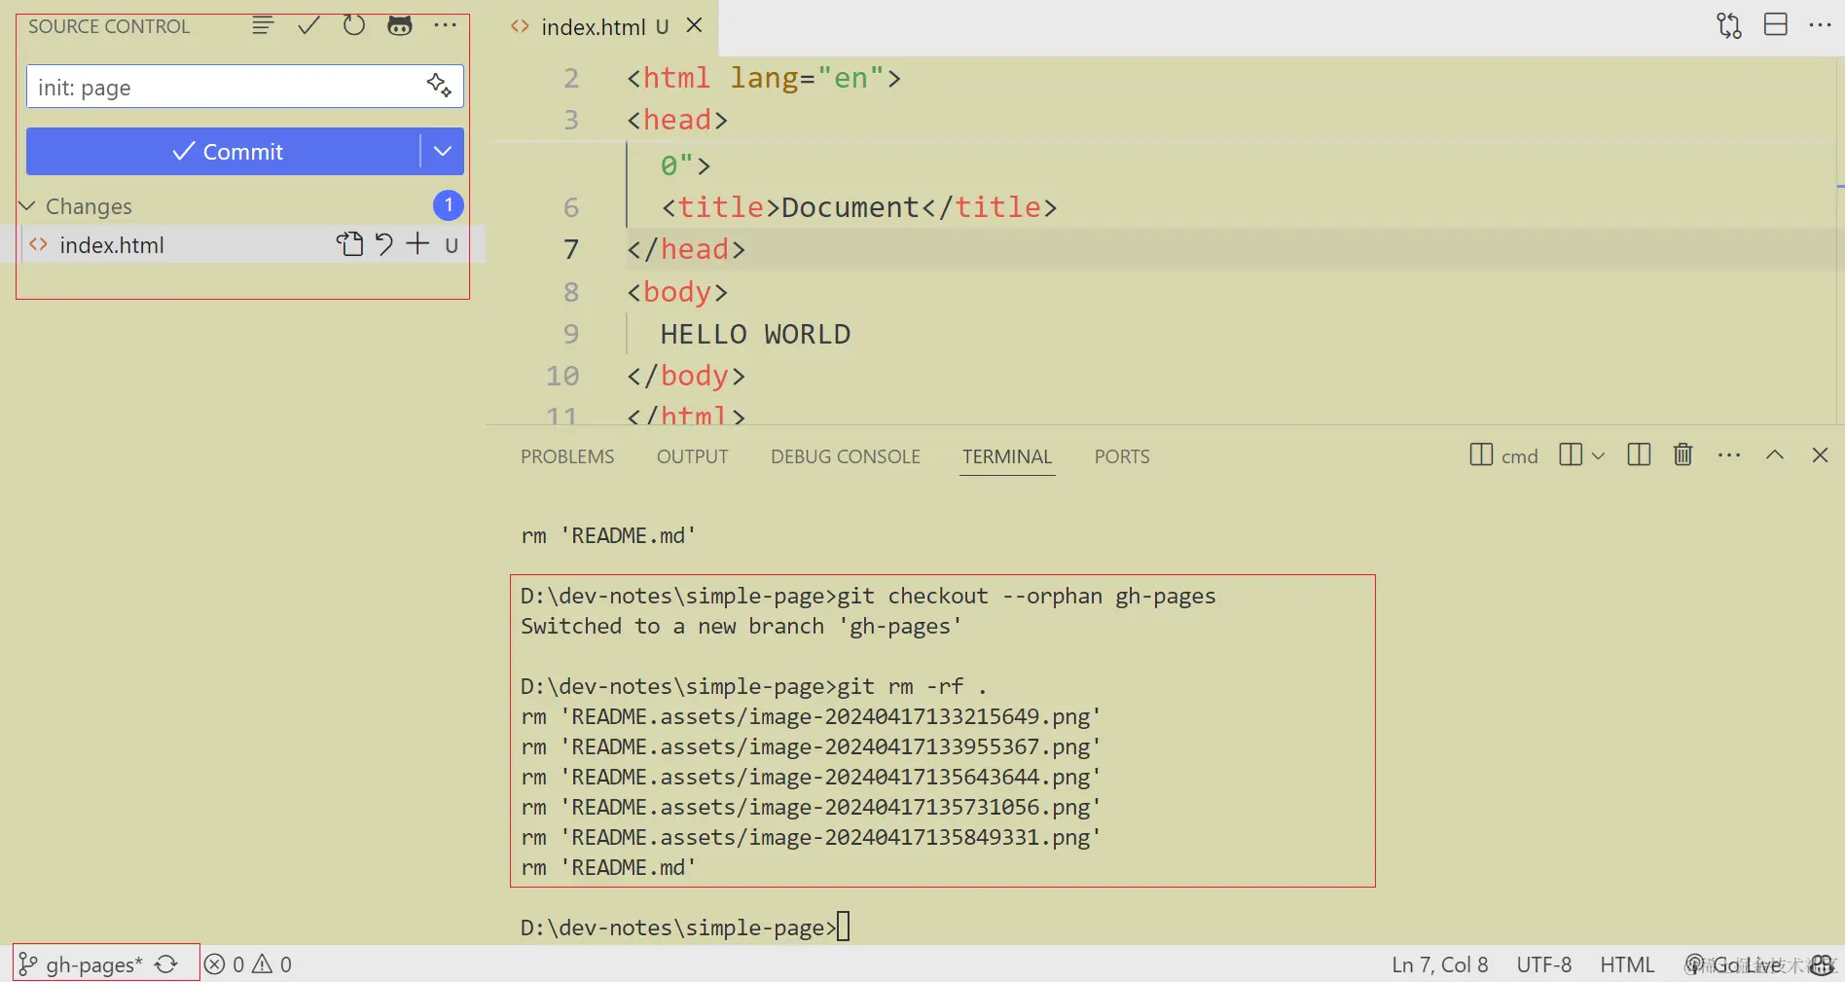Select the TERMINAL panel tab
The width and height of the screenshot is (1845, 982).
[x=1007, y=456]
